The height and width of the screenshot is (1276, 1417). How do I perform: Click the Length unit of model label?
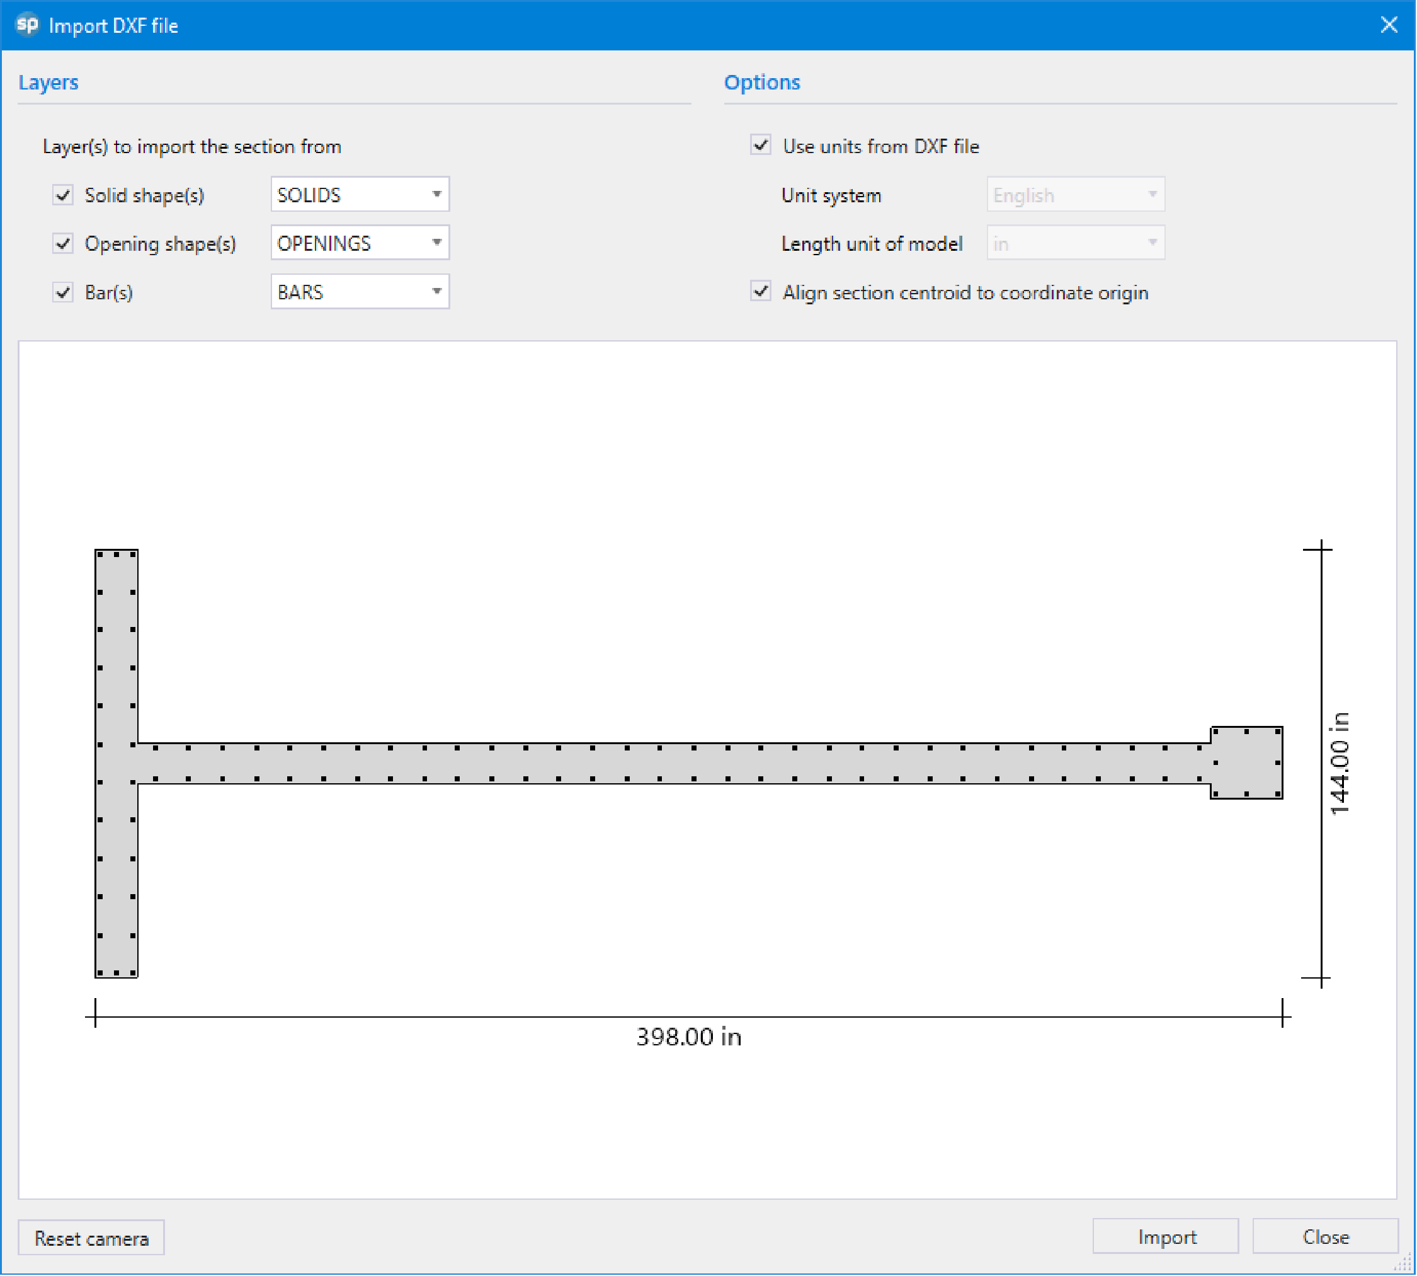click(872, 244)
